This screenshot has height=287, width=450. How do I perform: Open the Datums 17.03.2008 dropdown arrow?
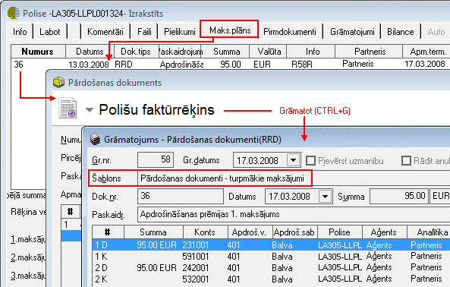pyautogui.click(x=325, y=197)
